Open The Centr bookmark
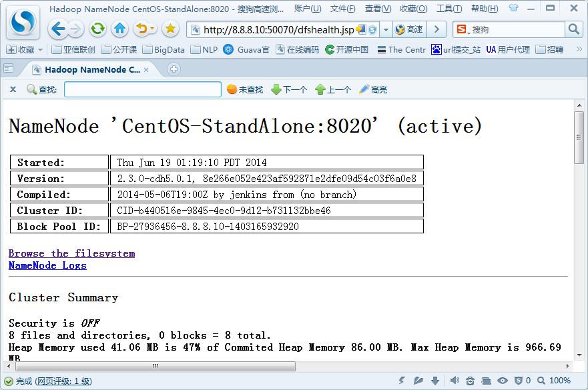Viewport: 588px width, 390px height. click(x=402, y=49)
